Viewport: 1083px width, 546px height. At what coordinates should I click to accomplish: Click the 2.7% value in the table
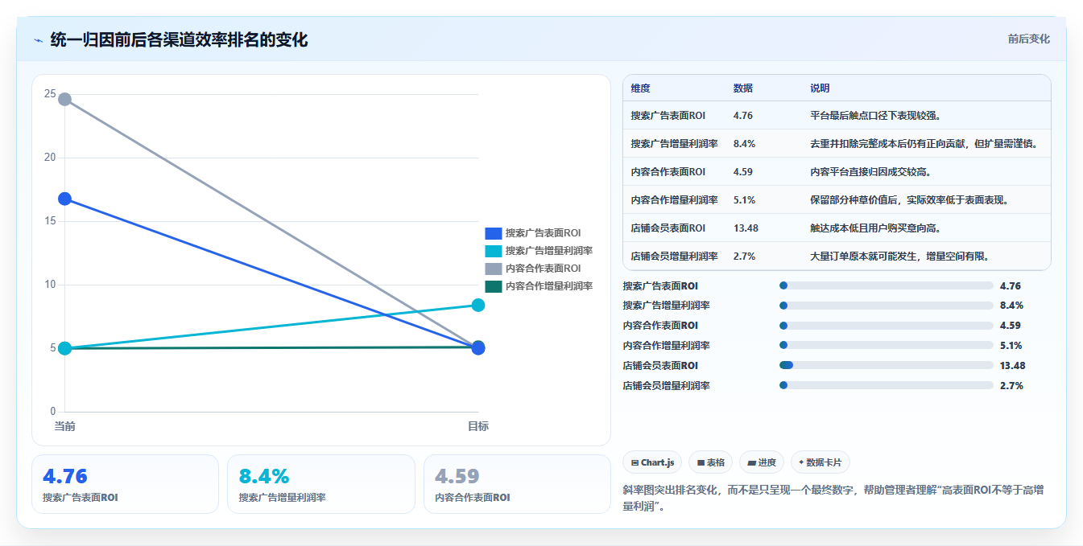(744, 257)
